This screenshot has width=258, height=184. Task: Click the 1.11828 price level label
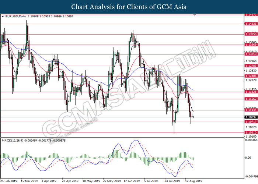tap(251, 92)
